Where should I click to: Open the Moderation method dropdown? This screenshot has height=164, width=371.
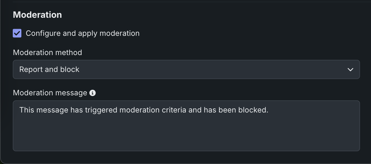click(x=186, y=70)
